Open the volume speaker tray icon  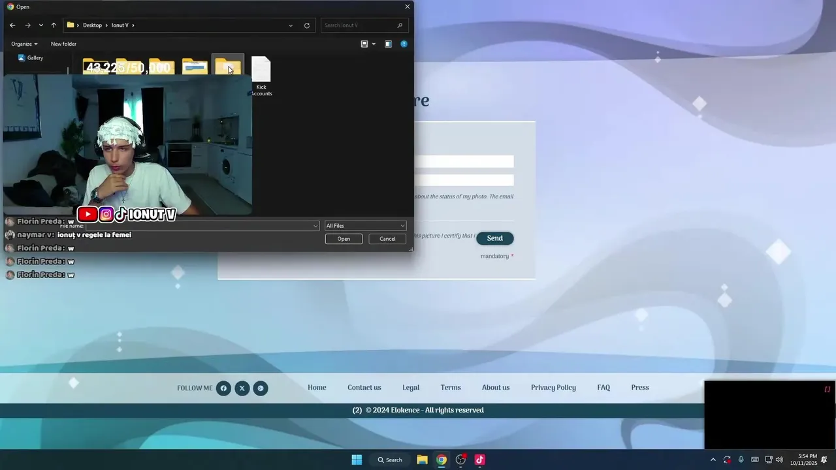[x=779, y=460]
